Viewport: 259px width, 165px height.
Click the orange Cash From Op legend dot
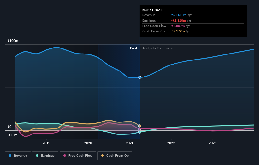pyautogui.click(x=103, y=156)
